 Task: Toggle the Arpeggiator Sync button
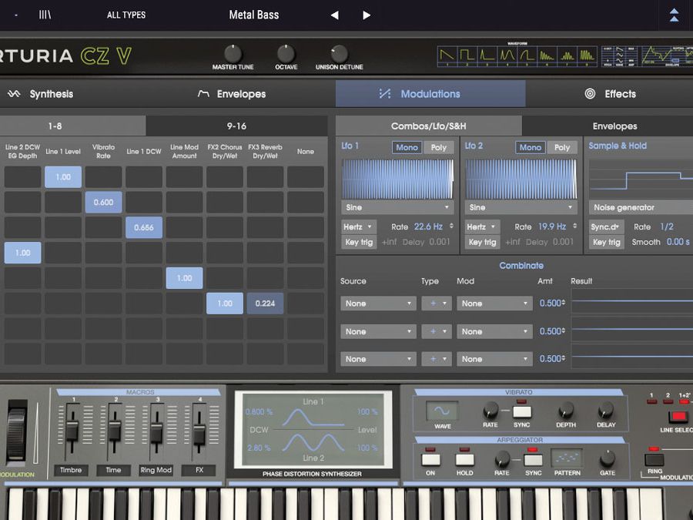tap(533, 459)
